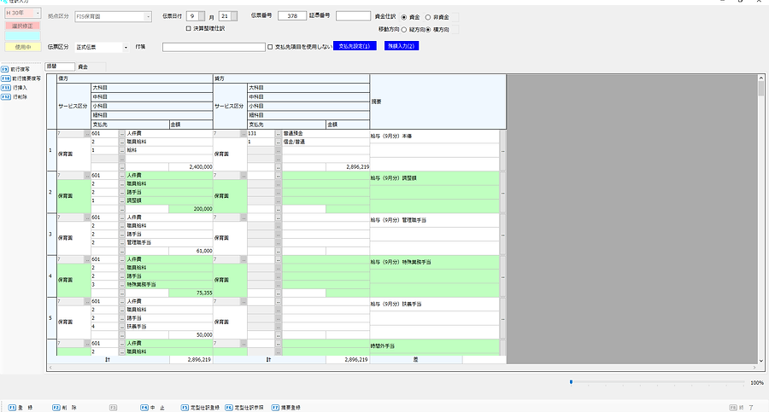Screen dimensions: 769x412
Task: Select the 非資金 radio button
Action: tap(428, 17)
